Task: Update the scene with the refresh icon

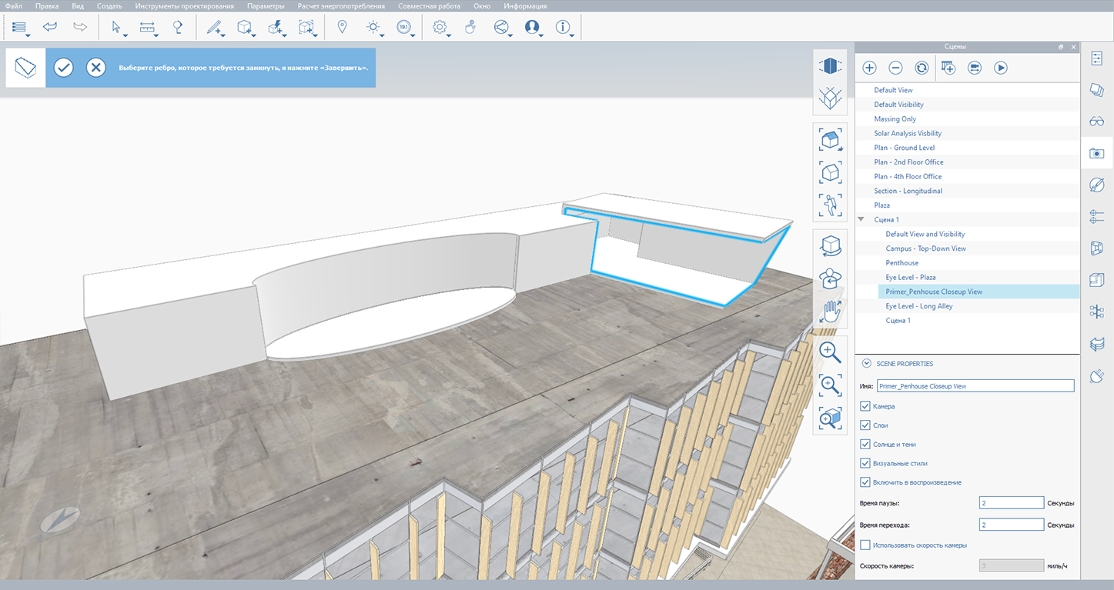Action: click(x=922, y=68)
